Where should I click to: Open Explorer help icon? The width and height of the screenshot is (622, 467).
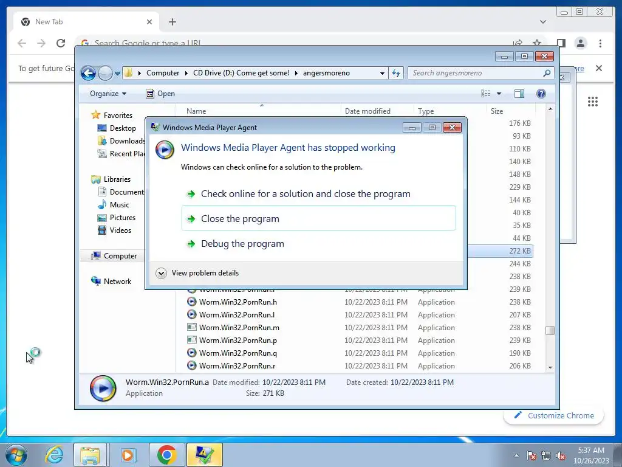coord(541,94)
